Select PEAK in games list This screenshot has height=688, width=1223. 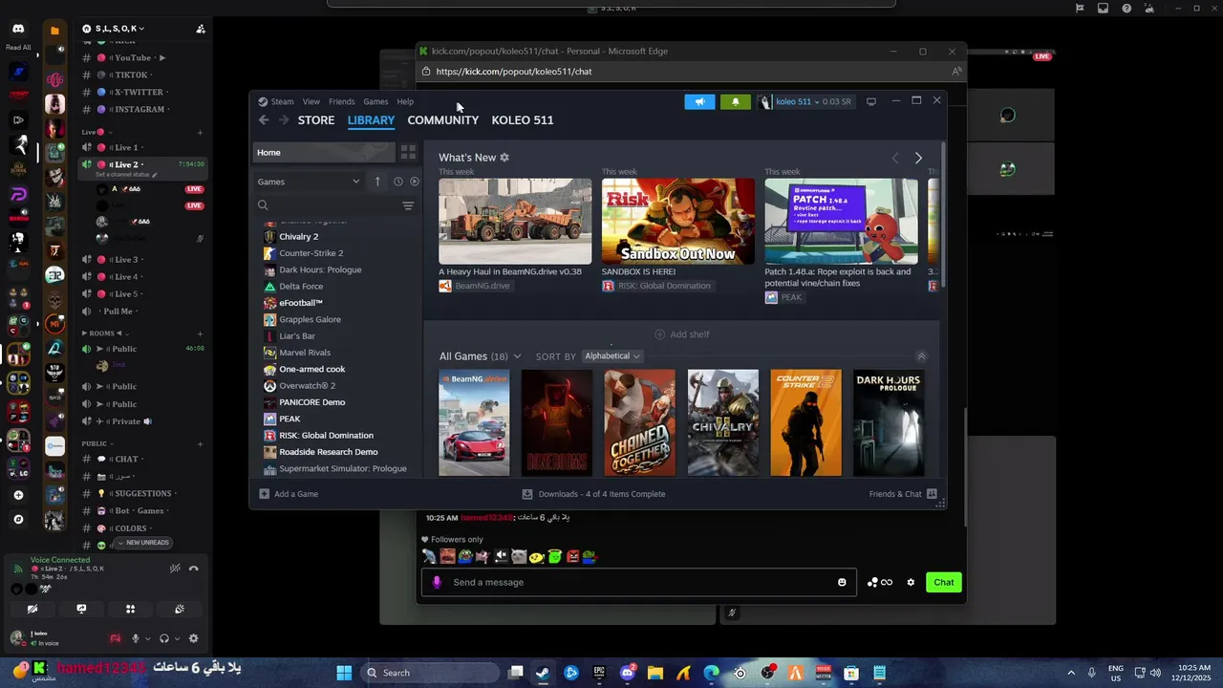click(x=290, y=419)
